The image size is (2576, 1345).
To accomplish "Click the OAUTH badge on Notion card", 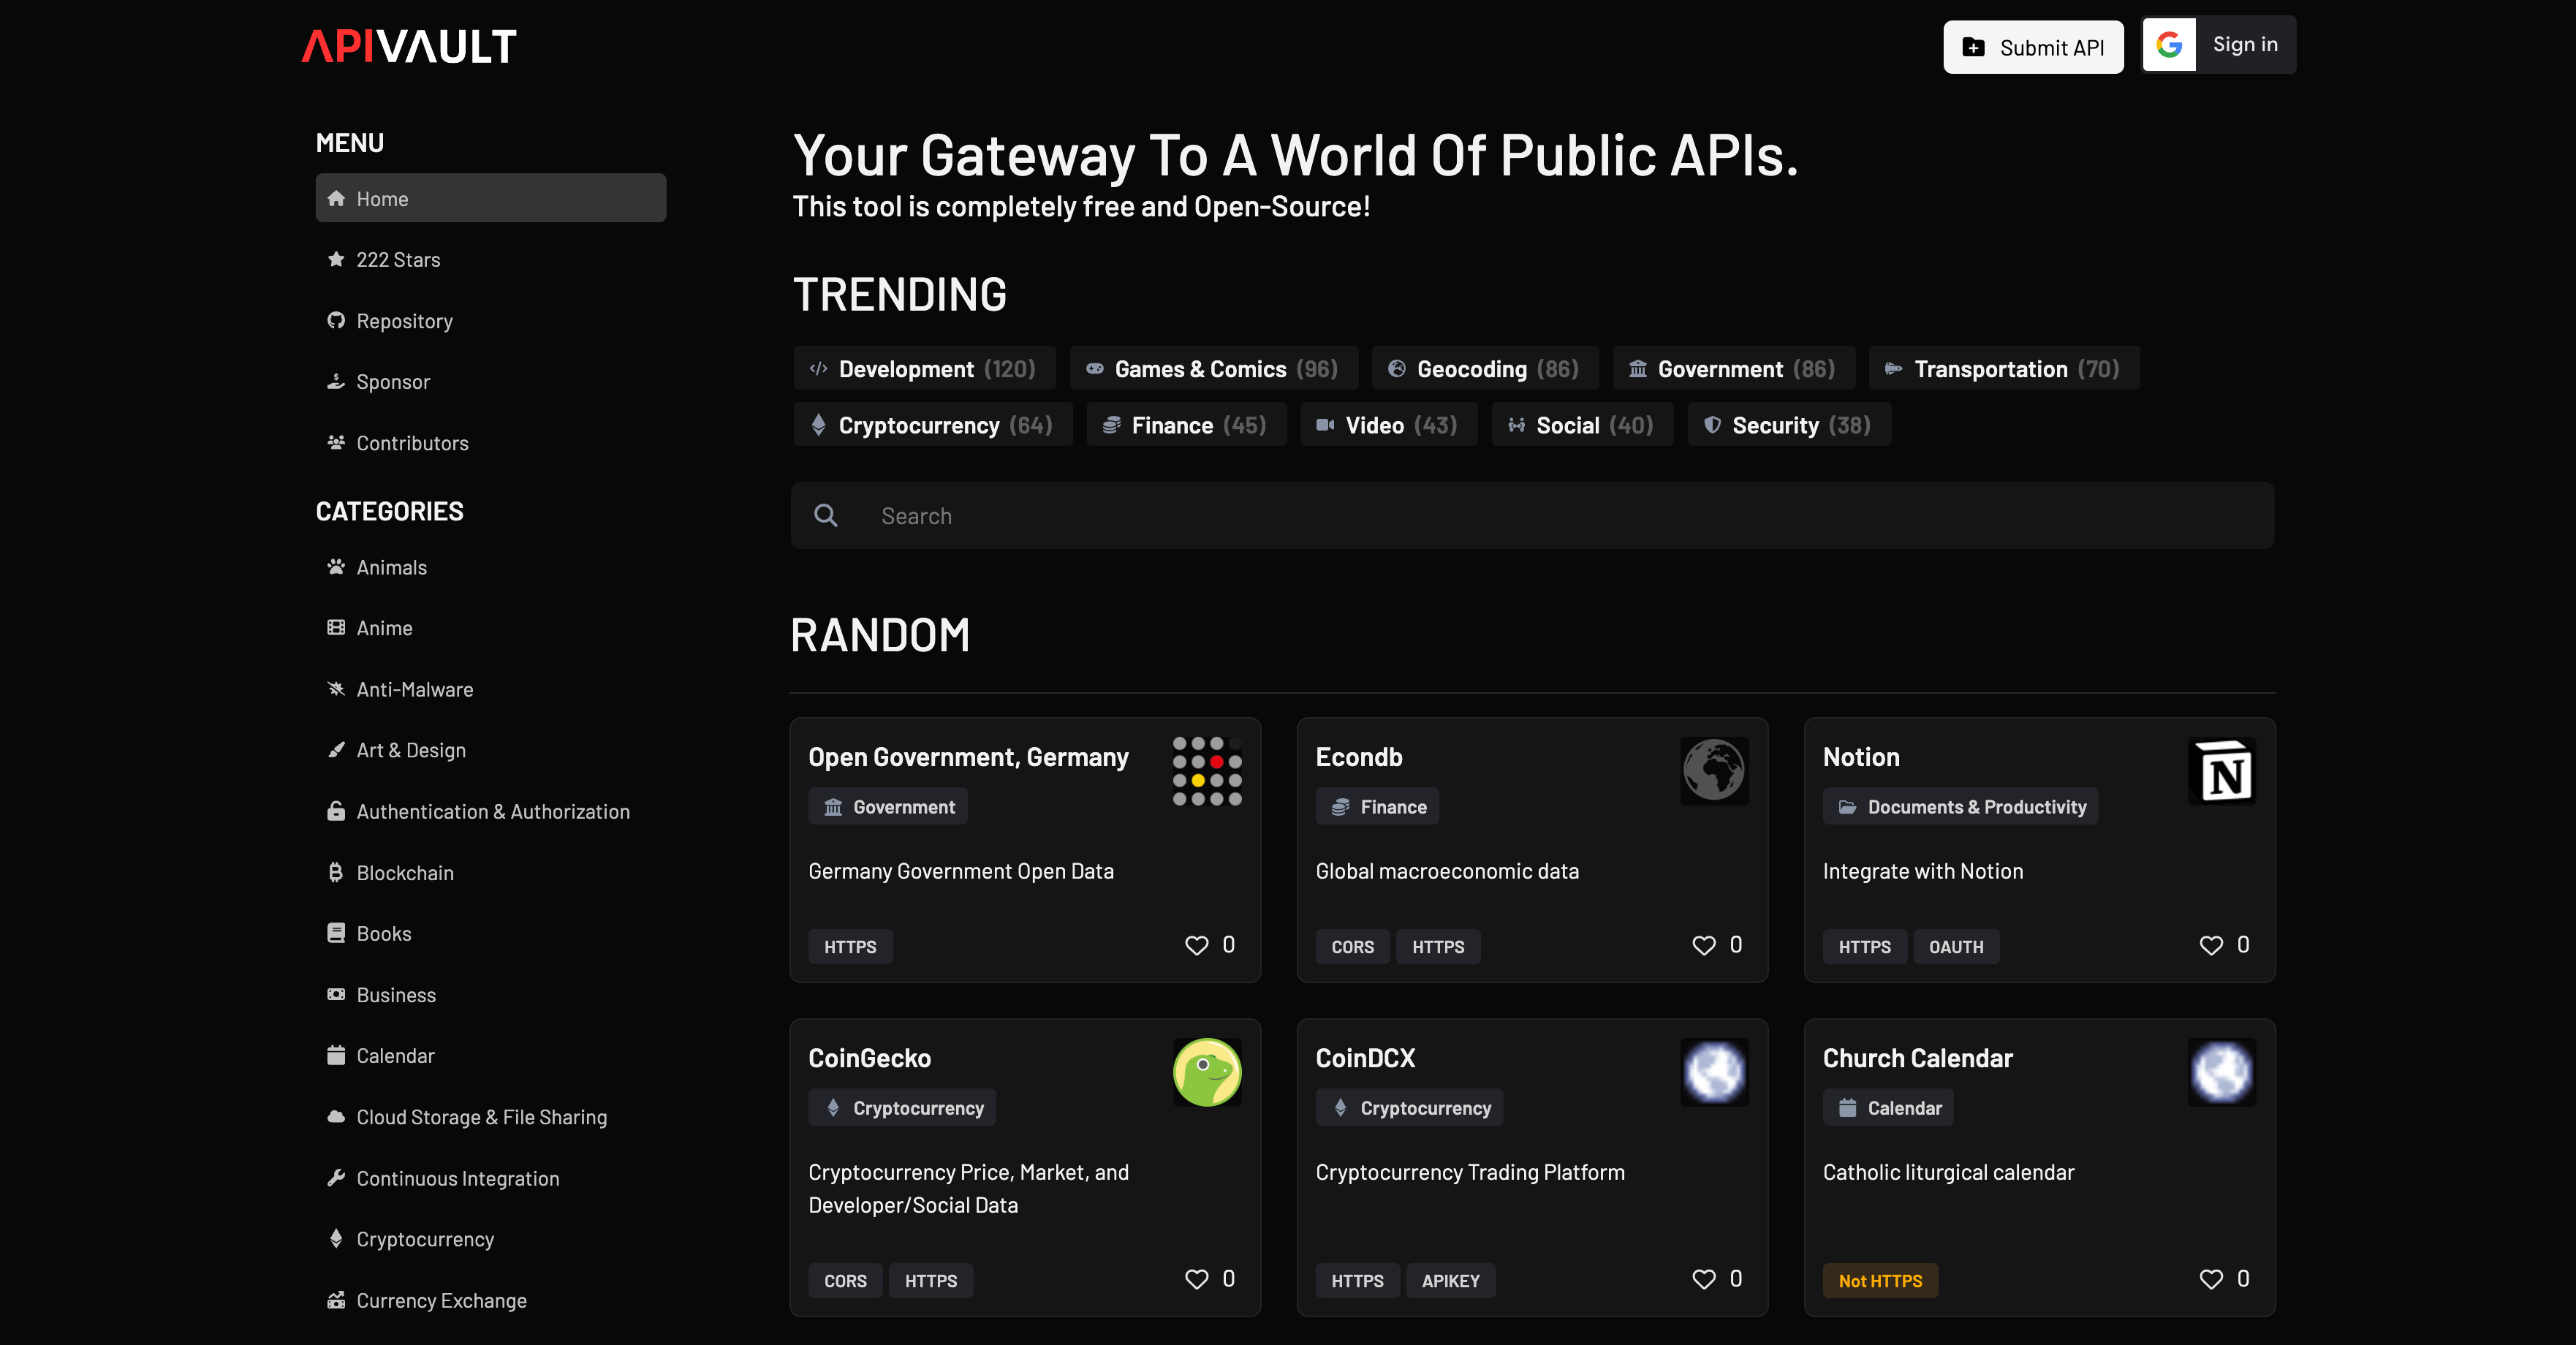I will click(x=1956, y=946).
